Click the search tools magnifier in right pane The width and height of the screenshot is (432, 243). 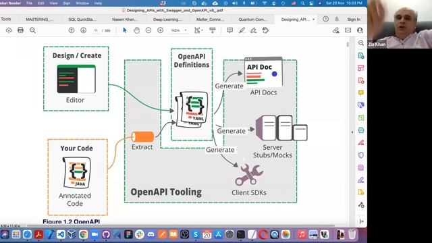pyautogui.click(x=361, y=43)
